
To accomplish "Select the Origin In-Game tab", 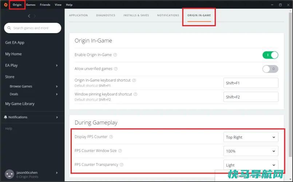I will 199,15.
